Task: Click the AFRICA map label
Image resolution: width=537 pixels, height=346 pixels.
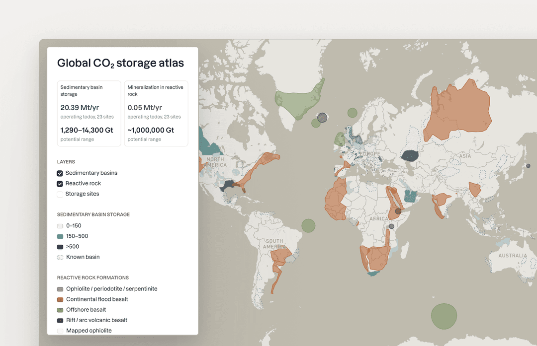Action: coord(379,219)
